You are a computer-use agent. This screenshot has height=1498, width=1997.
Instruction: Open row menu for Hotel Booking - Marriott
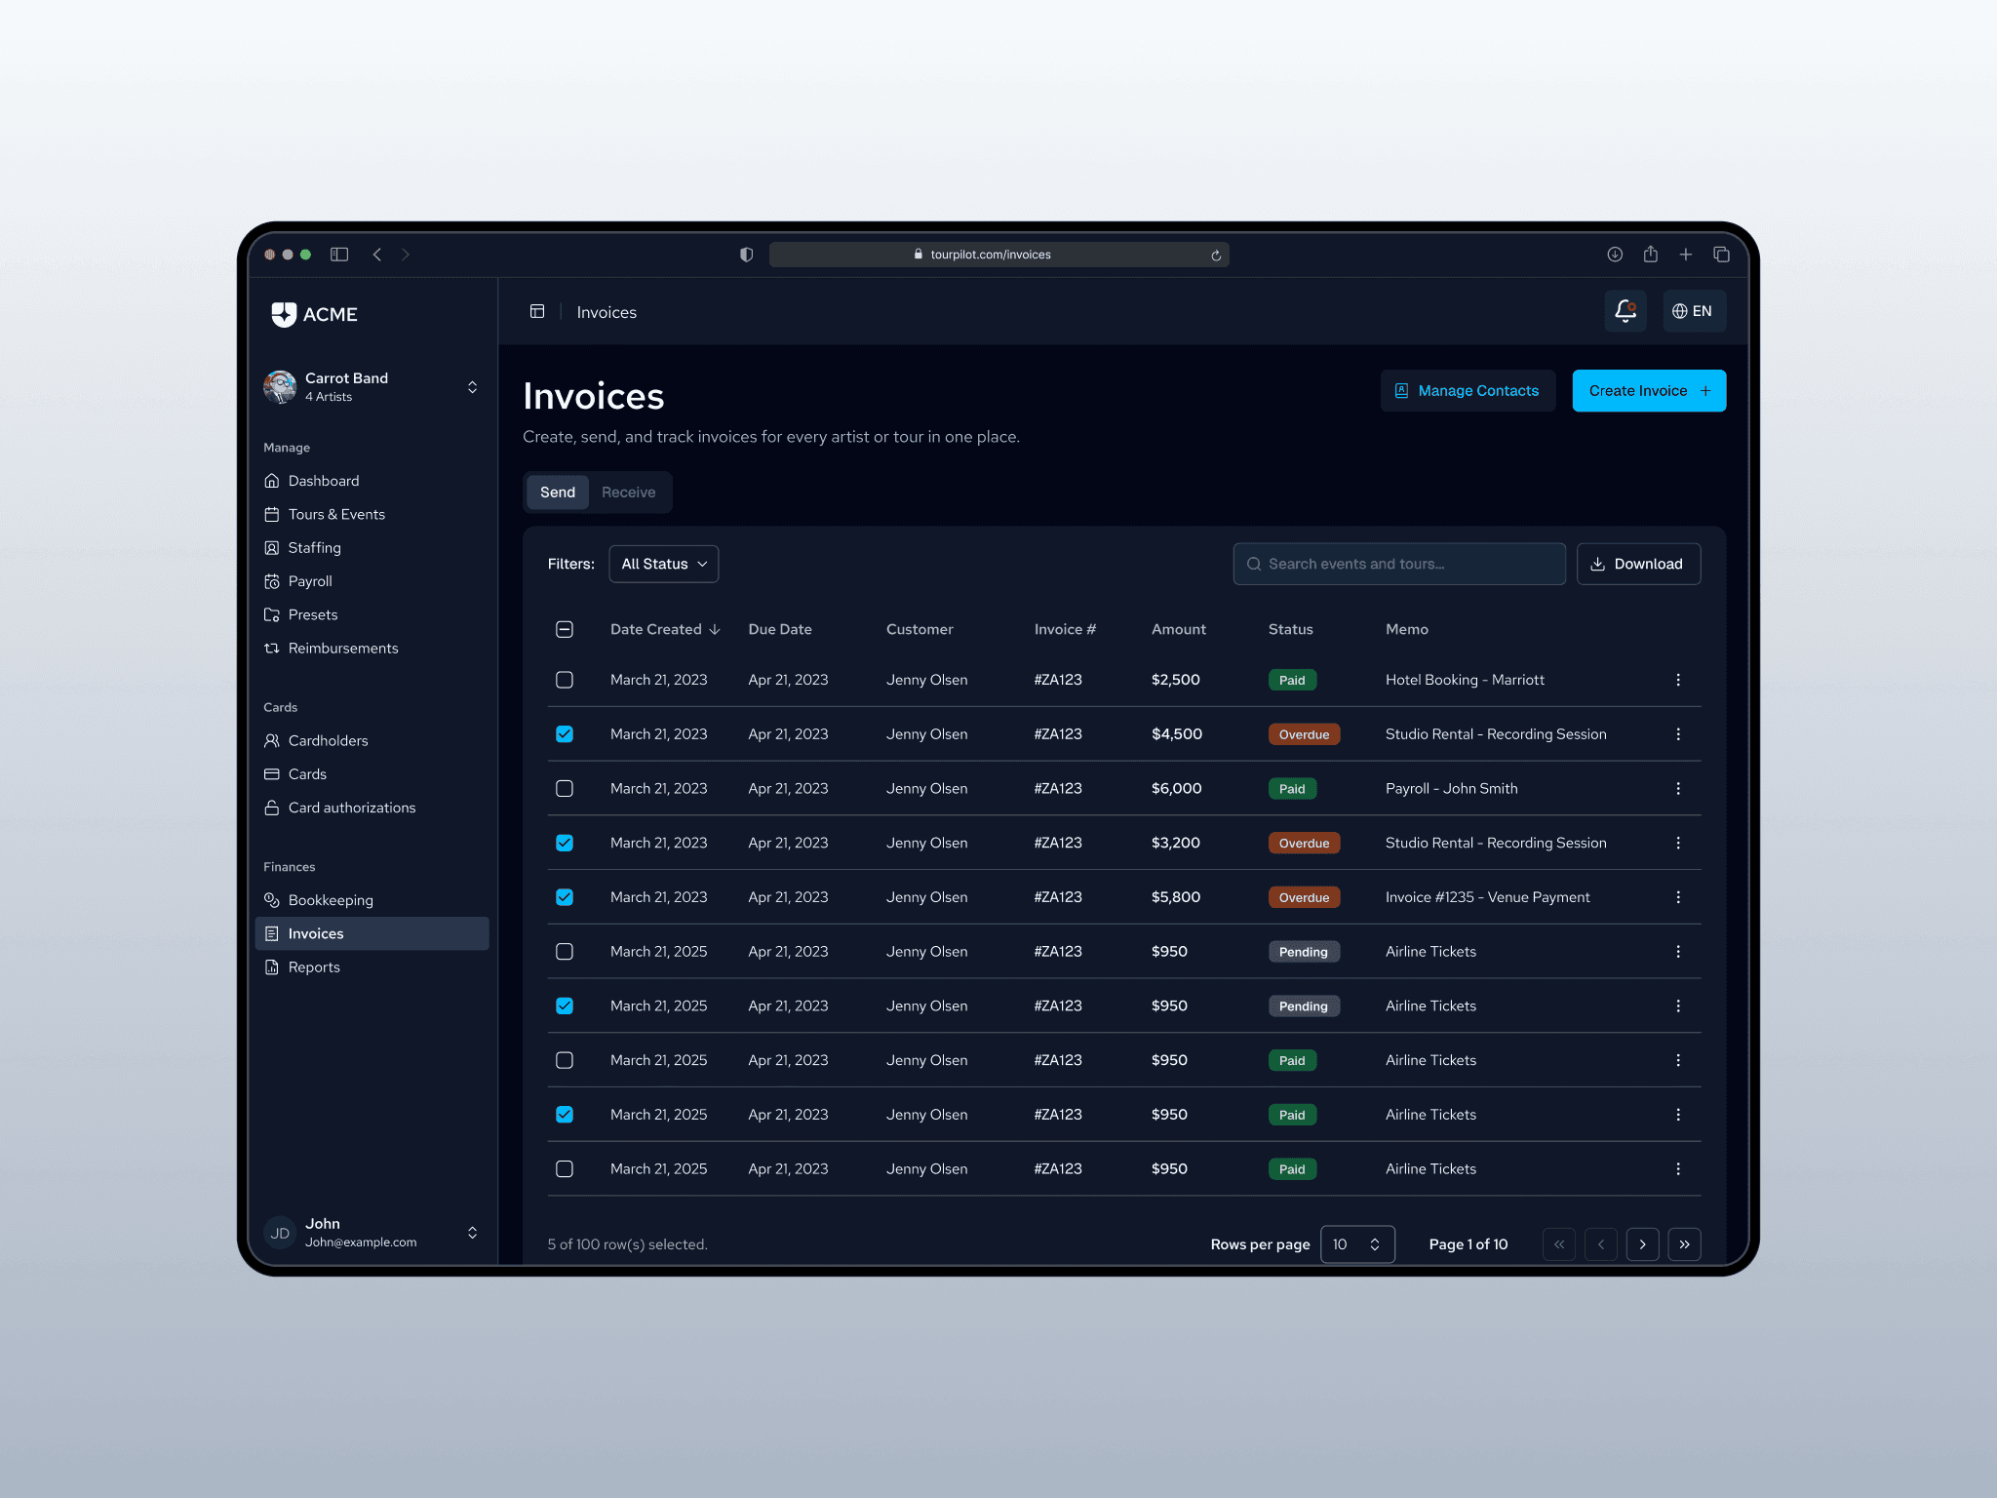pos(1677,680)
